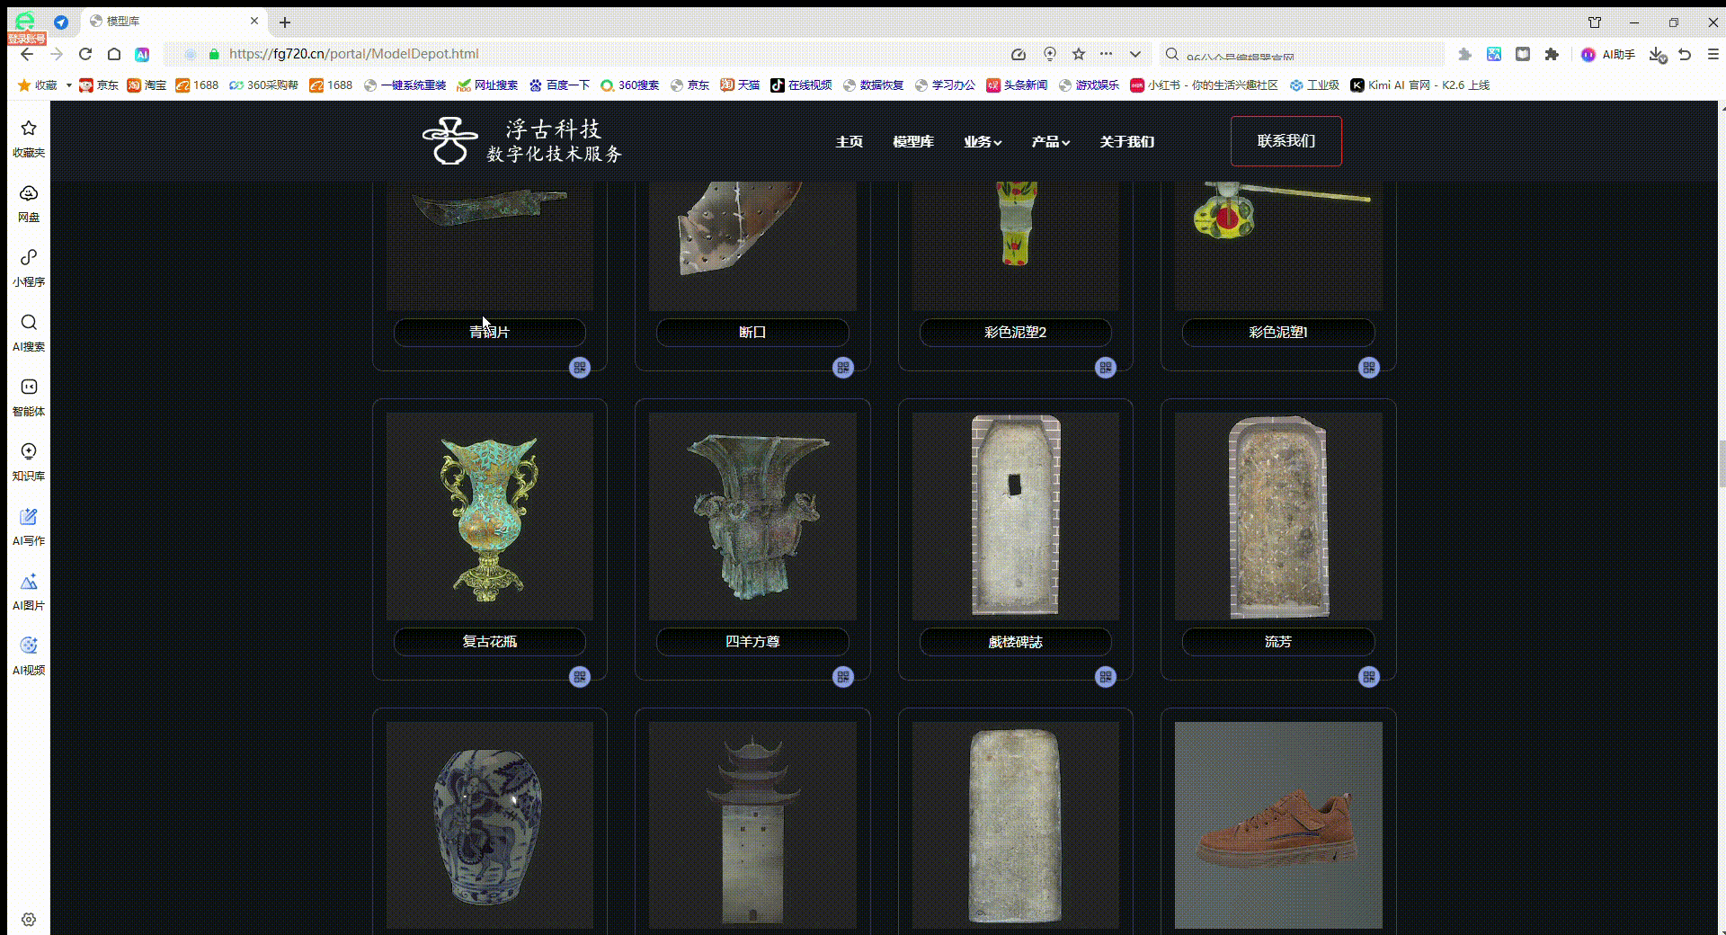The width and height of the screenshot is (1726, 935).
Task: Show QR code for 青铜片 card
Action: point(580,368)
